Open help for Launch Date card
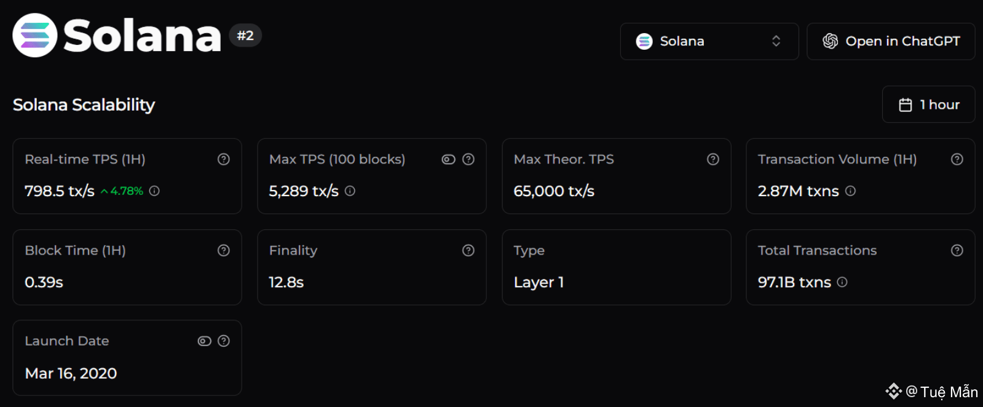Image resolution: width=983 pixels, height=407 pixels. pos(224,341)
